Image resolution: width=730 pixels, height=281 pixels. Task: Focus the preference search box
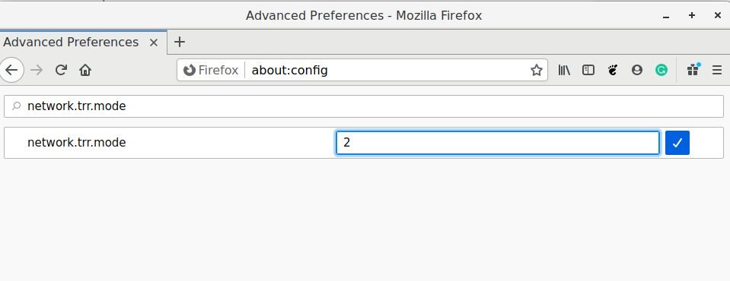coord(364,106)
